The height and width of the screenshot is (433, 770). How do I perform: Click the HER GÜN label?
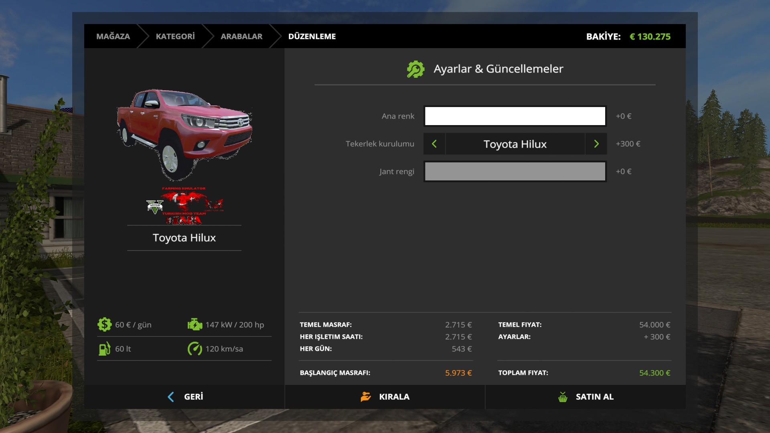coord(316,349)
